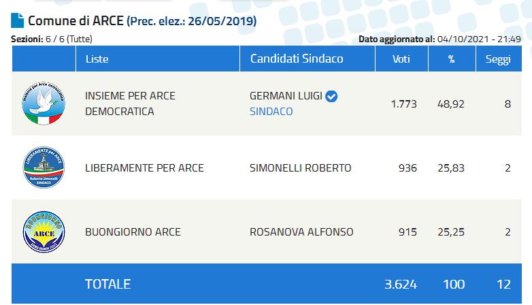Select the Candidati Sindaco column header
The image size is (532, 305).
297,59
